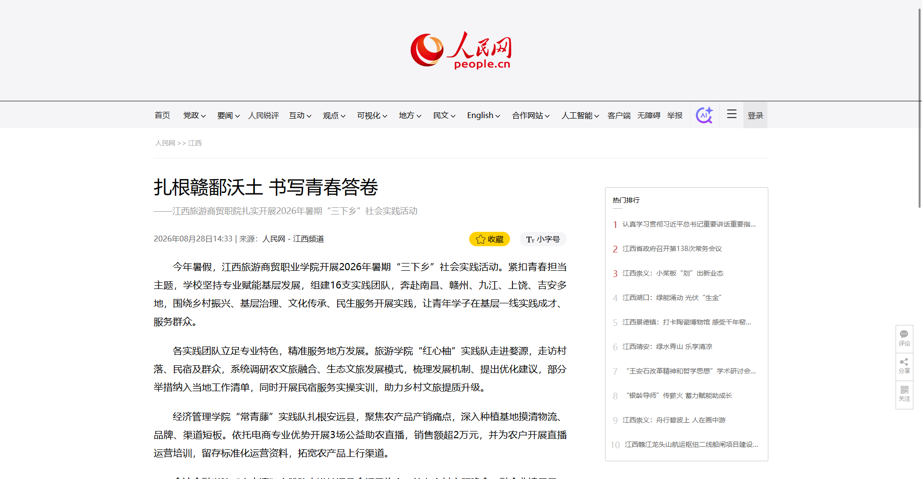The width and height of the screenshot is (922, 479).
Task: Open hot article 王安石改革精神和哲学思想
Action: [689, 371]
